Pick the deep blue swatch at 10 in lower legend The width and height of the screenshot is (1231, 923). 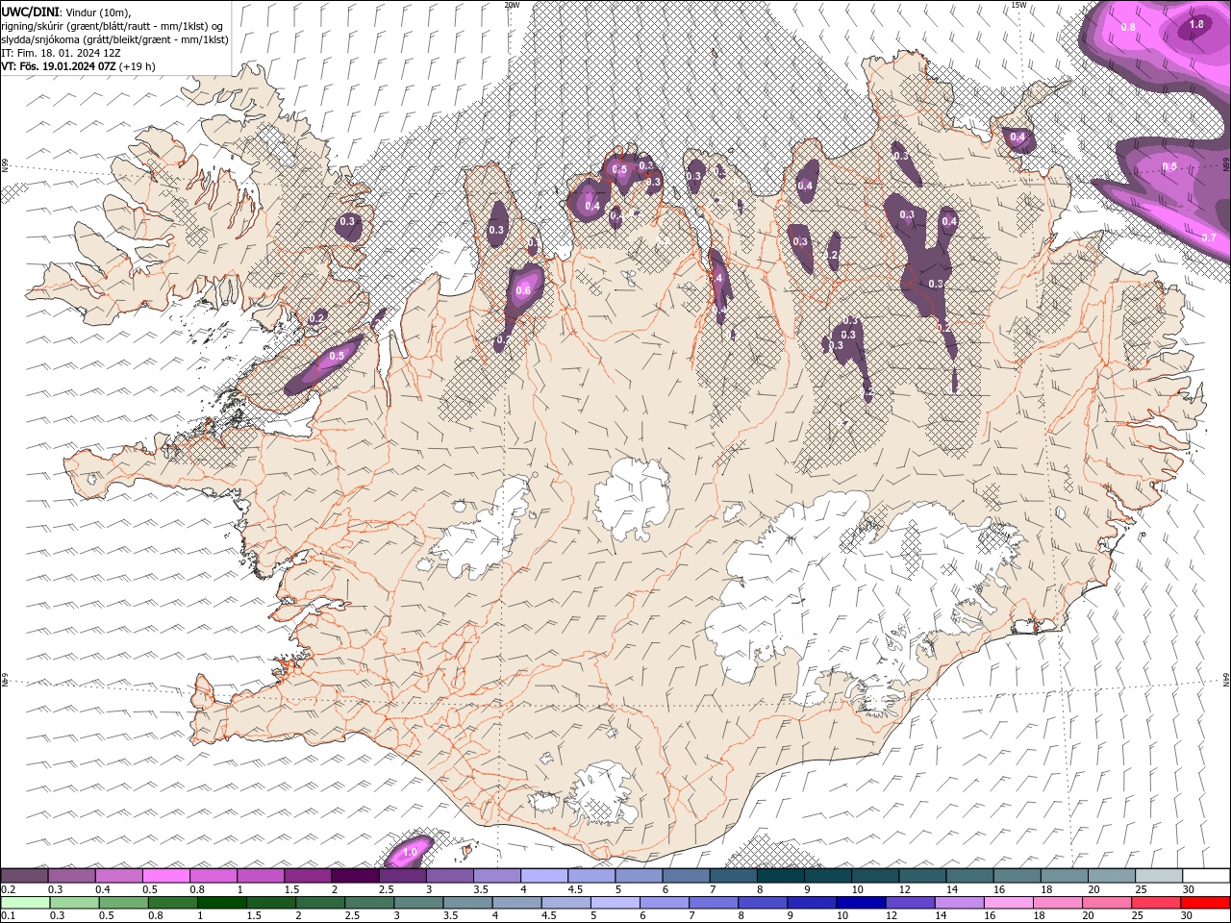tap(860, 903)
